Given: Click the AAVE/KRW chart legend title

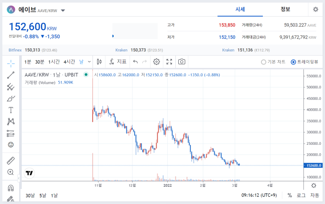Looking at the screenshot, I should 52,75.
